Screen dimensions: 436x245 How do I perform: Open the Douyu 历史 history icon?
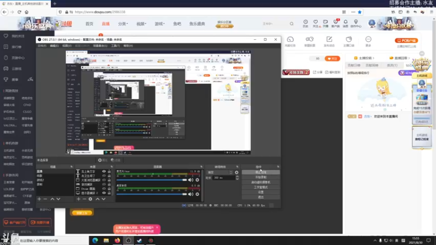click(305, 23)
